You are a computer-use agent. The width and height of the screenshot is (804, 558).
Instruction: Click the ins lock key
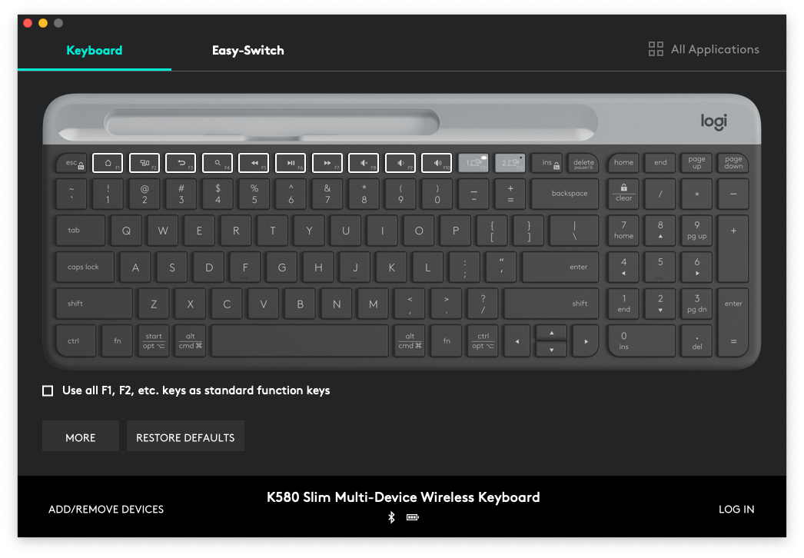coord(547,163)
